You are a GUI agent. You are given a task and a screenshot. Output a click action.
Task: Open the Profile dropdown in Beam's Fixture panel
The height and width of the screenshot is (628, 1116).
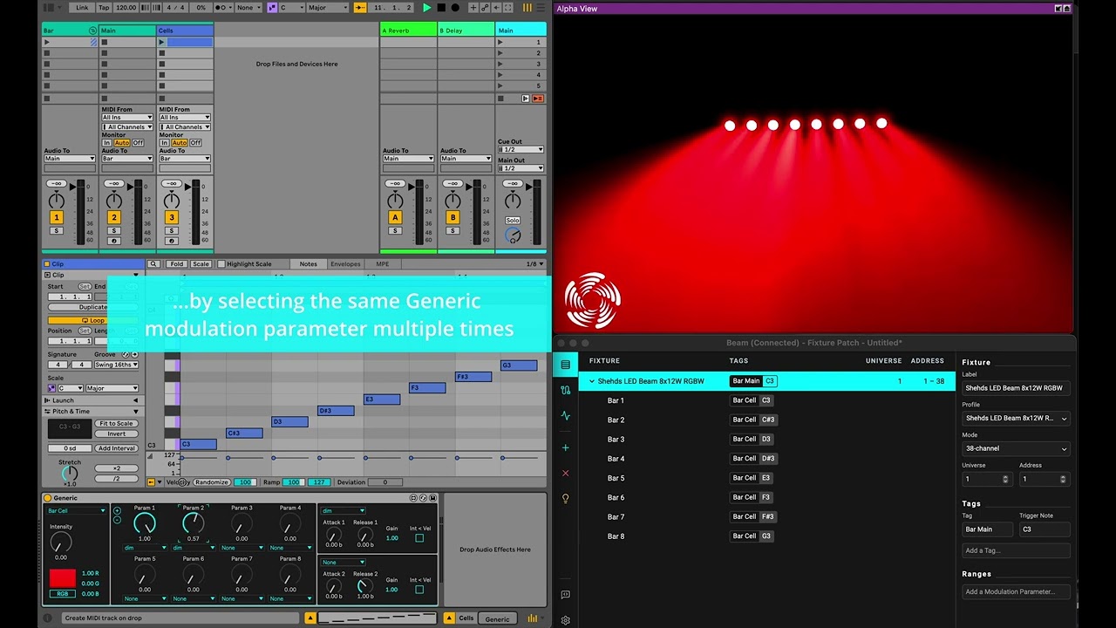click(x=1016, y=418)
